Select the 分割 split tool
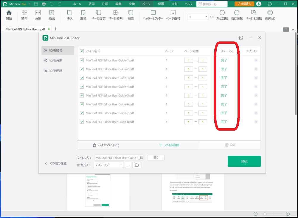Screen dimensions: 298x218 coord(38,15)
